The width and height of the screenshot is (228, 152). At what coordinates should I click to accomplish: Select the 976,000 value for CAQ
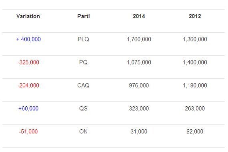click(139, 85)
